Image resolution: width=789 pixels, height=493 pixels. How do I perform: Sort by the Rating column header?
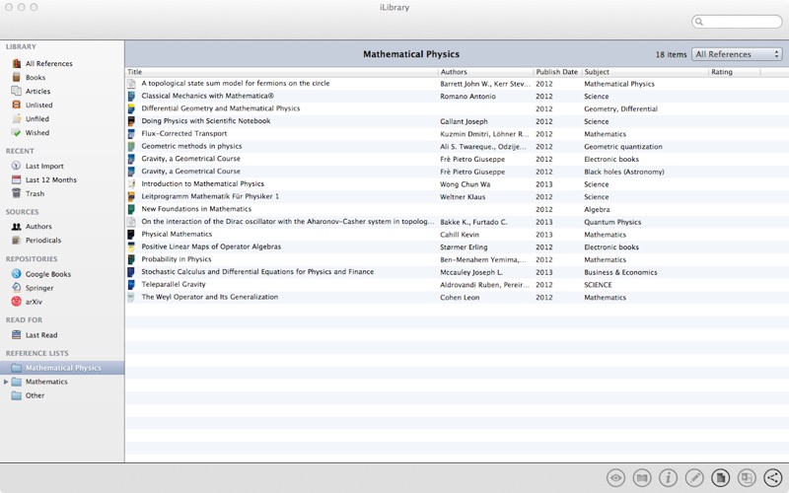pos(735,72)
